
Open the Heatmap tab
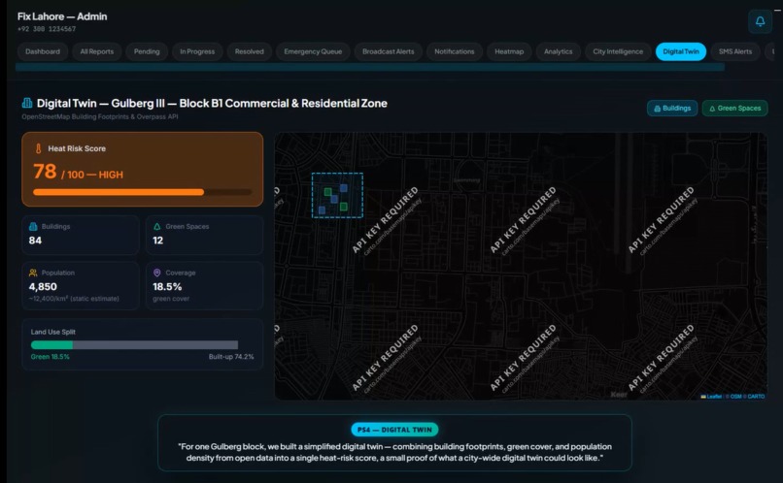509,51
